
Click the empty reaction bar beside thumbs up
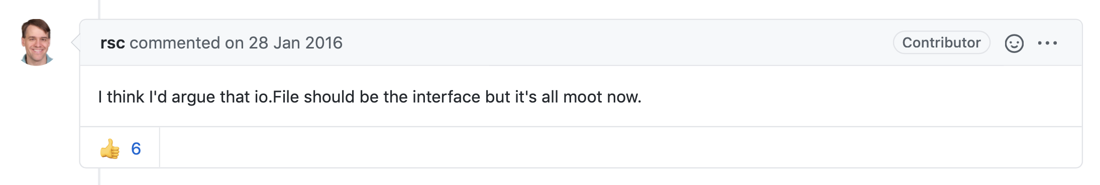coord(620,147)
